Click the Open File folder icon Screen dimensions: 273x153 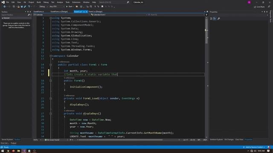tap(18, 7)
